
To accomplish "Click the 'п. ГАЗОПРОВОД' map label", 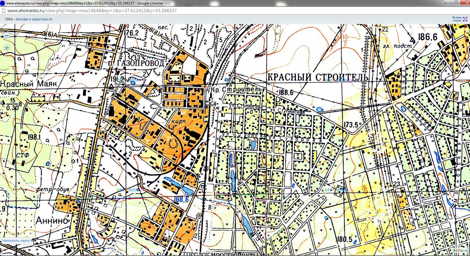I will (136, 64).
